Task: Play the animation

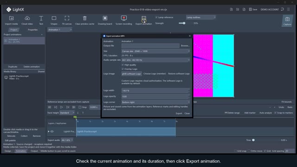Action: (x=62, y=107)
